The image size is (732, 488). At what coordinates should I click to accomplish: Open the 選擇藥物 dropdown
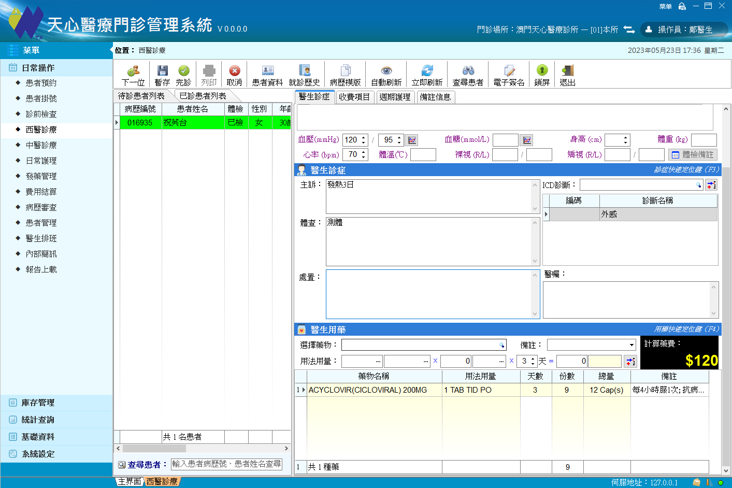[501, 345]
